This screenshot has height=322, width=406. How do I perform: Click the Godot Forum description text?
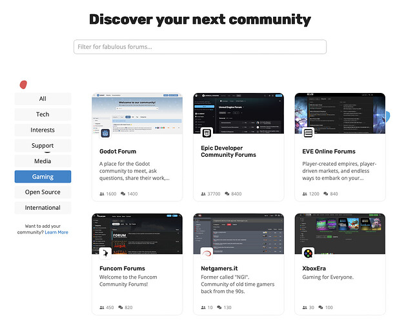(134, 171)
